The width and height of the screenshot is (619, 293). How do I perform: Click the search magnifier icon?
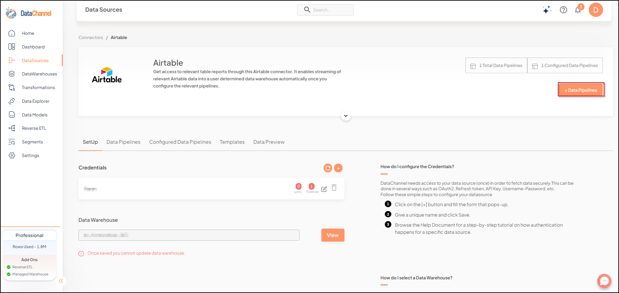click(307, 10)
